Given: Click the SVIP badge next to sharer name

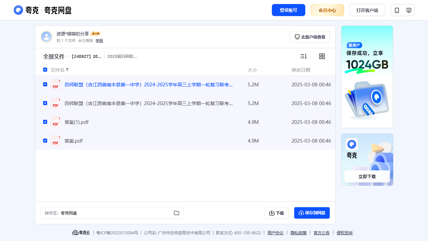Looking at the screenshot, I should 96,34.
